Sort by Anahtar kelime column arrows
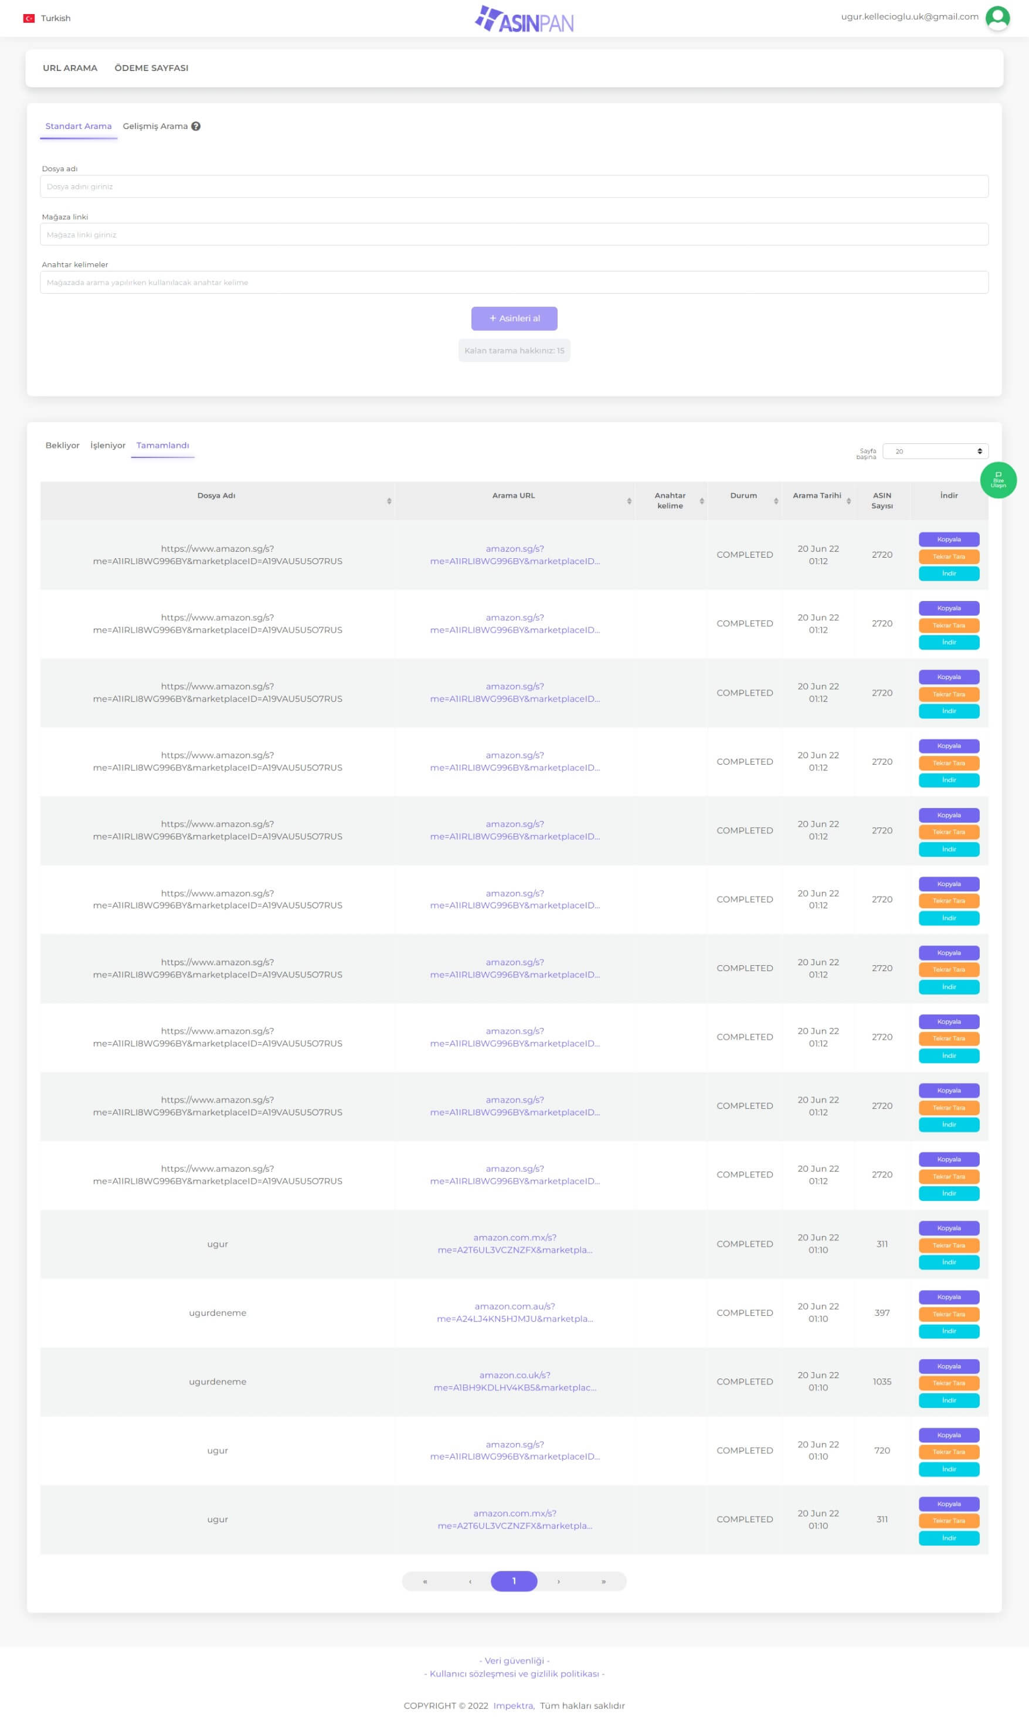The height and width of the screenshot is (1721, 1029). [702, 501]
